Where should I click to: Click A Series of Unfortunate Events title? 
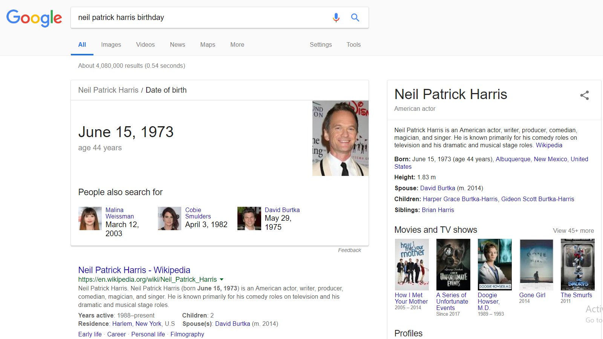click(x=452, y=301)
